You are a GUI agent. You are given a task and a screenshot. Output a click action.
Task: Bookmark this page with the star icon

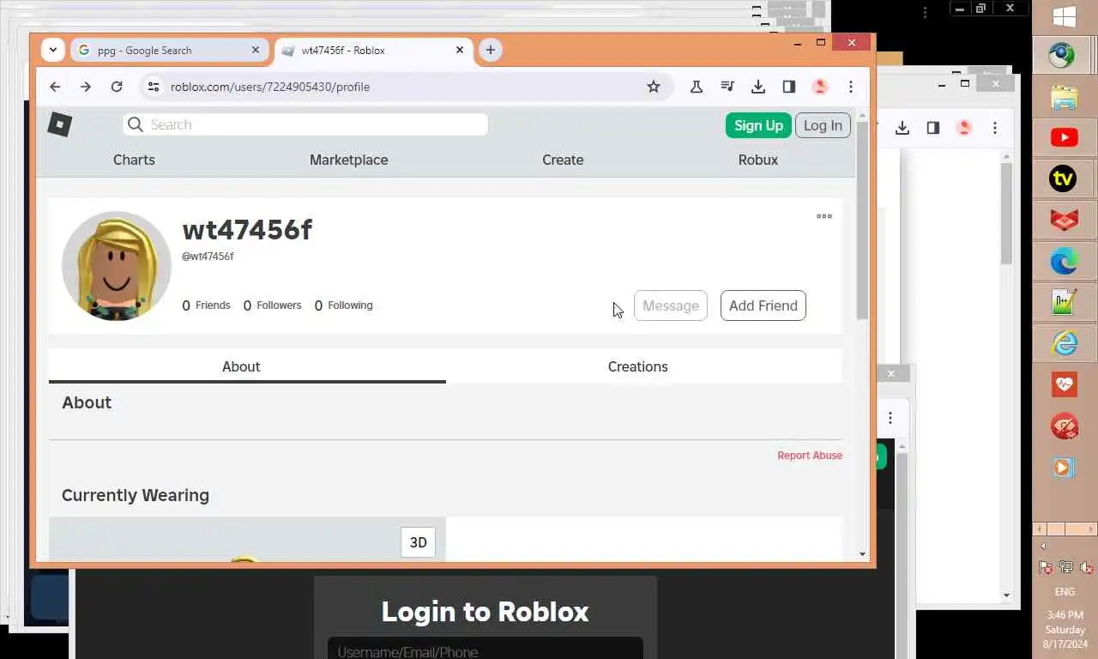(x=654, y=87)
